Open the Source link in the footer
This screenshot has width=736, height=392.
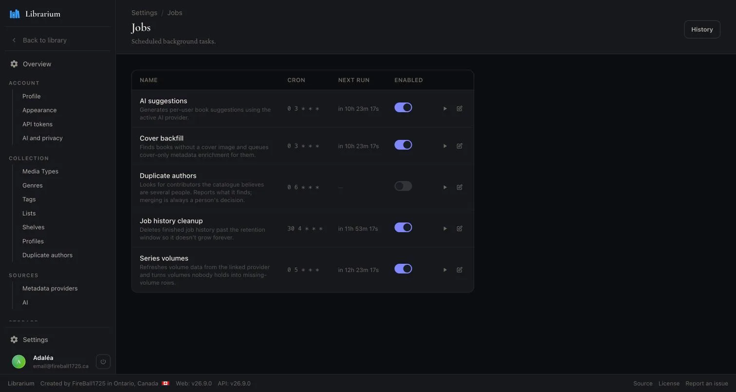pos(643,384)
